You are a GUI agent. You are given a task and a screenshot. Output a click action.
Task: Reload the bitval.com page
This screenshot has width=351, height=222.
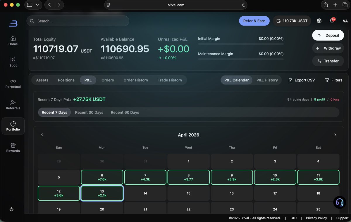(x=243, y=5)
